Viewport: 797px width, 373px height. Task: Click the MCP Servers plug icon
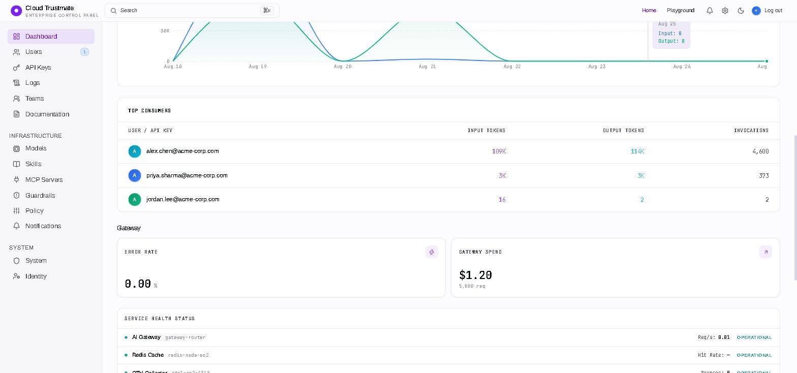coord(16,180)
